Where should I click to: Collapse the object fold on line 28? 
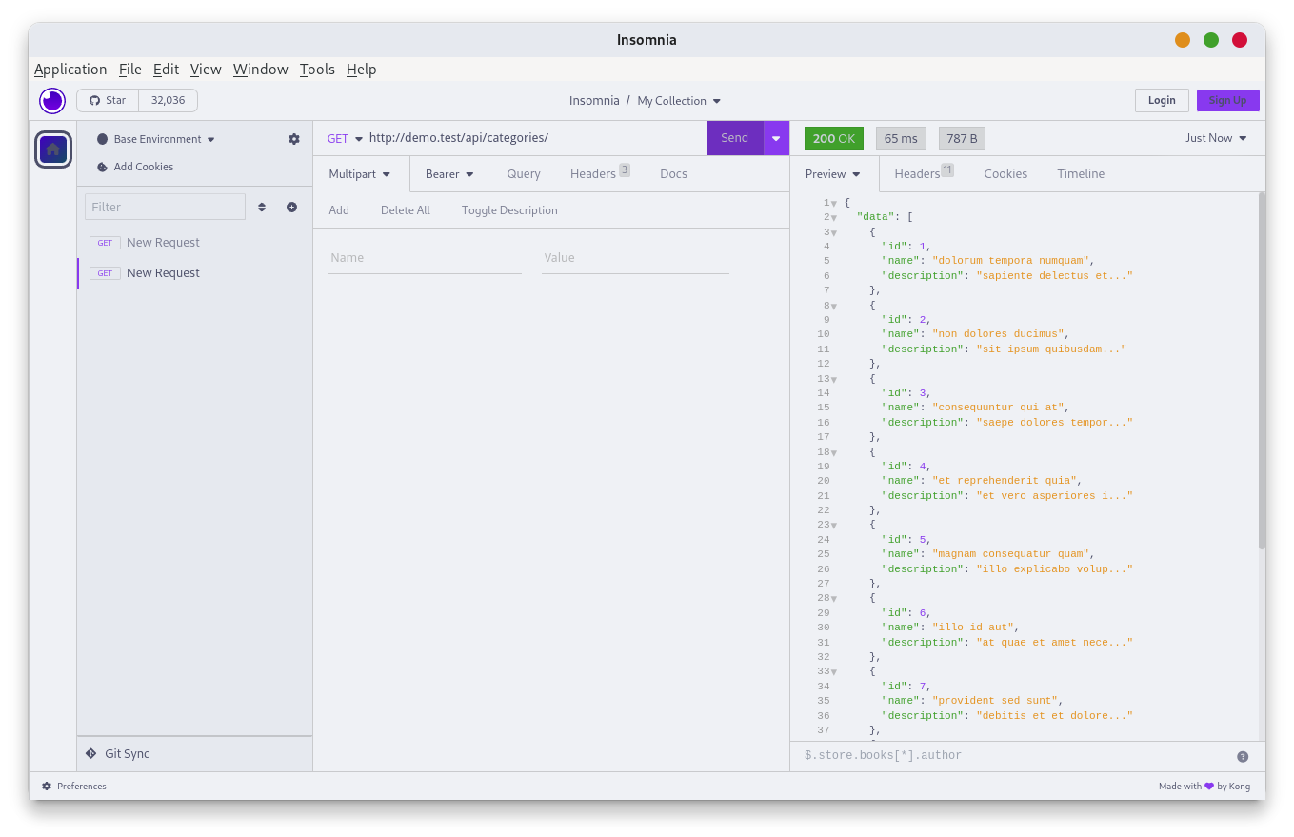[834, 598]
